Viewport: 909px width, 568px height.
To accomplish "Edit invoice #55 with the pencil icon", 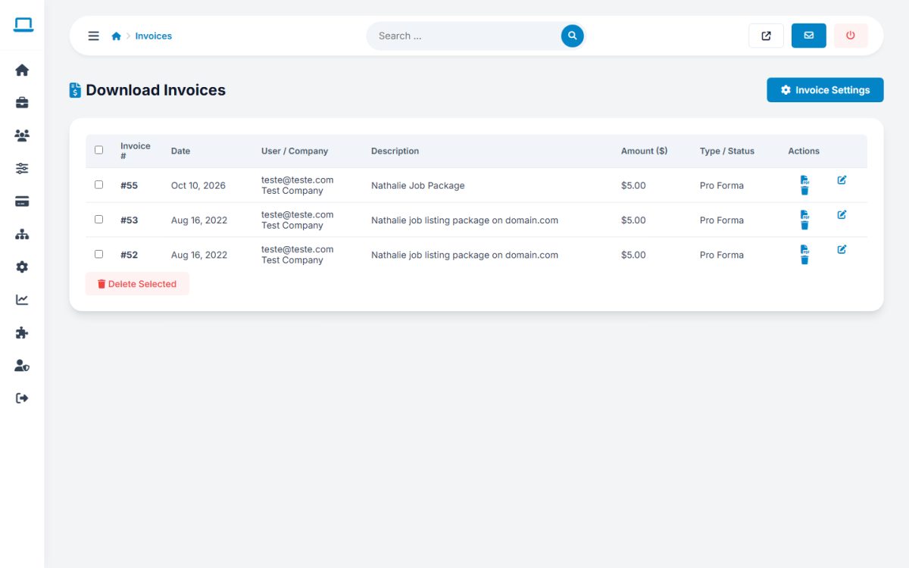I will coord(842,180).
